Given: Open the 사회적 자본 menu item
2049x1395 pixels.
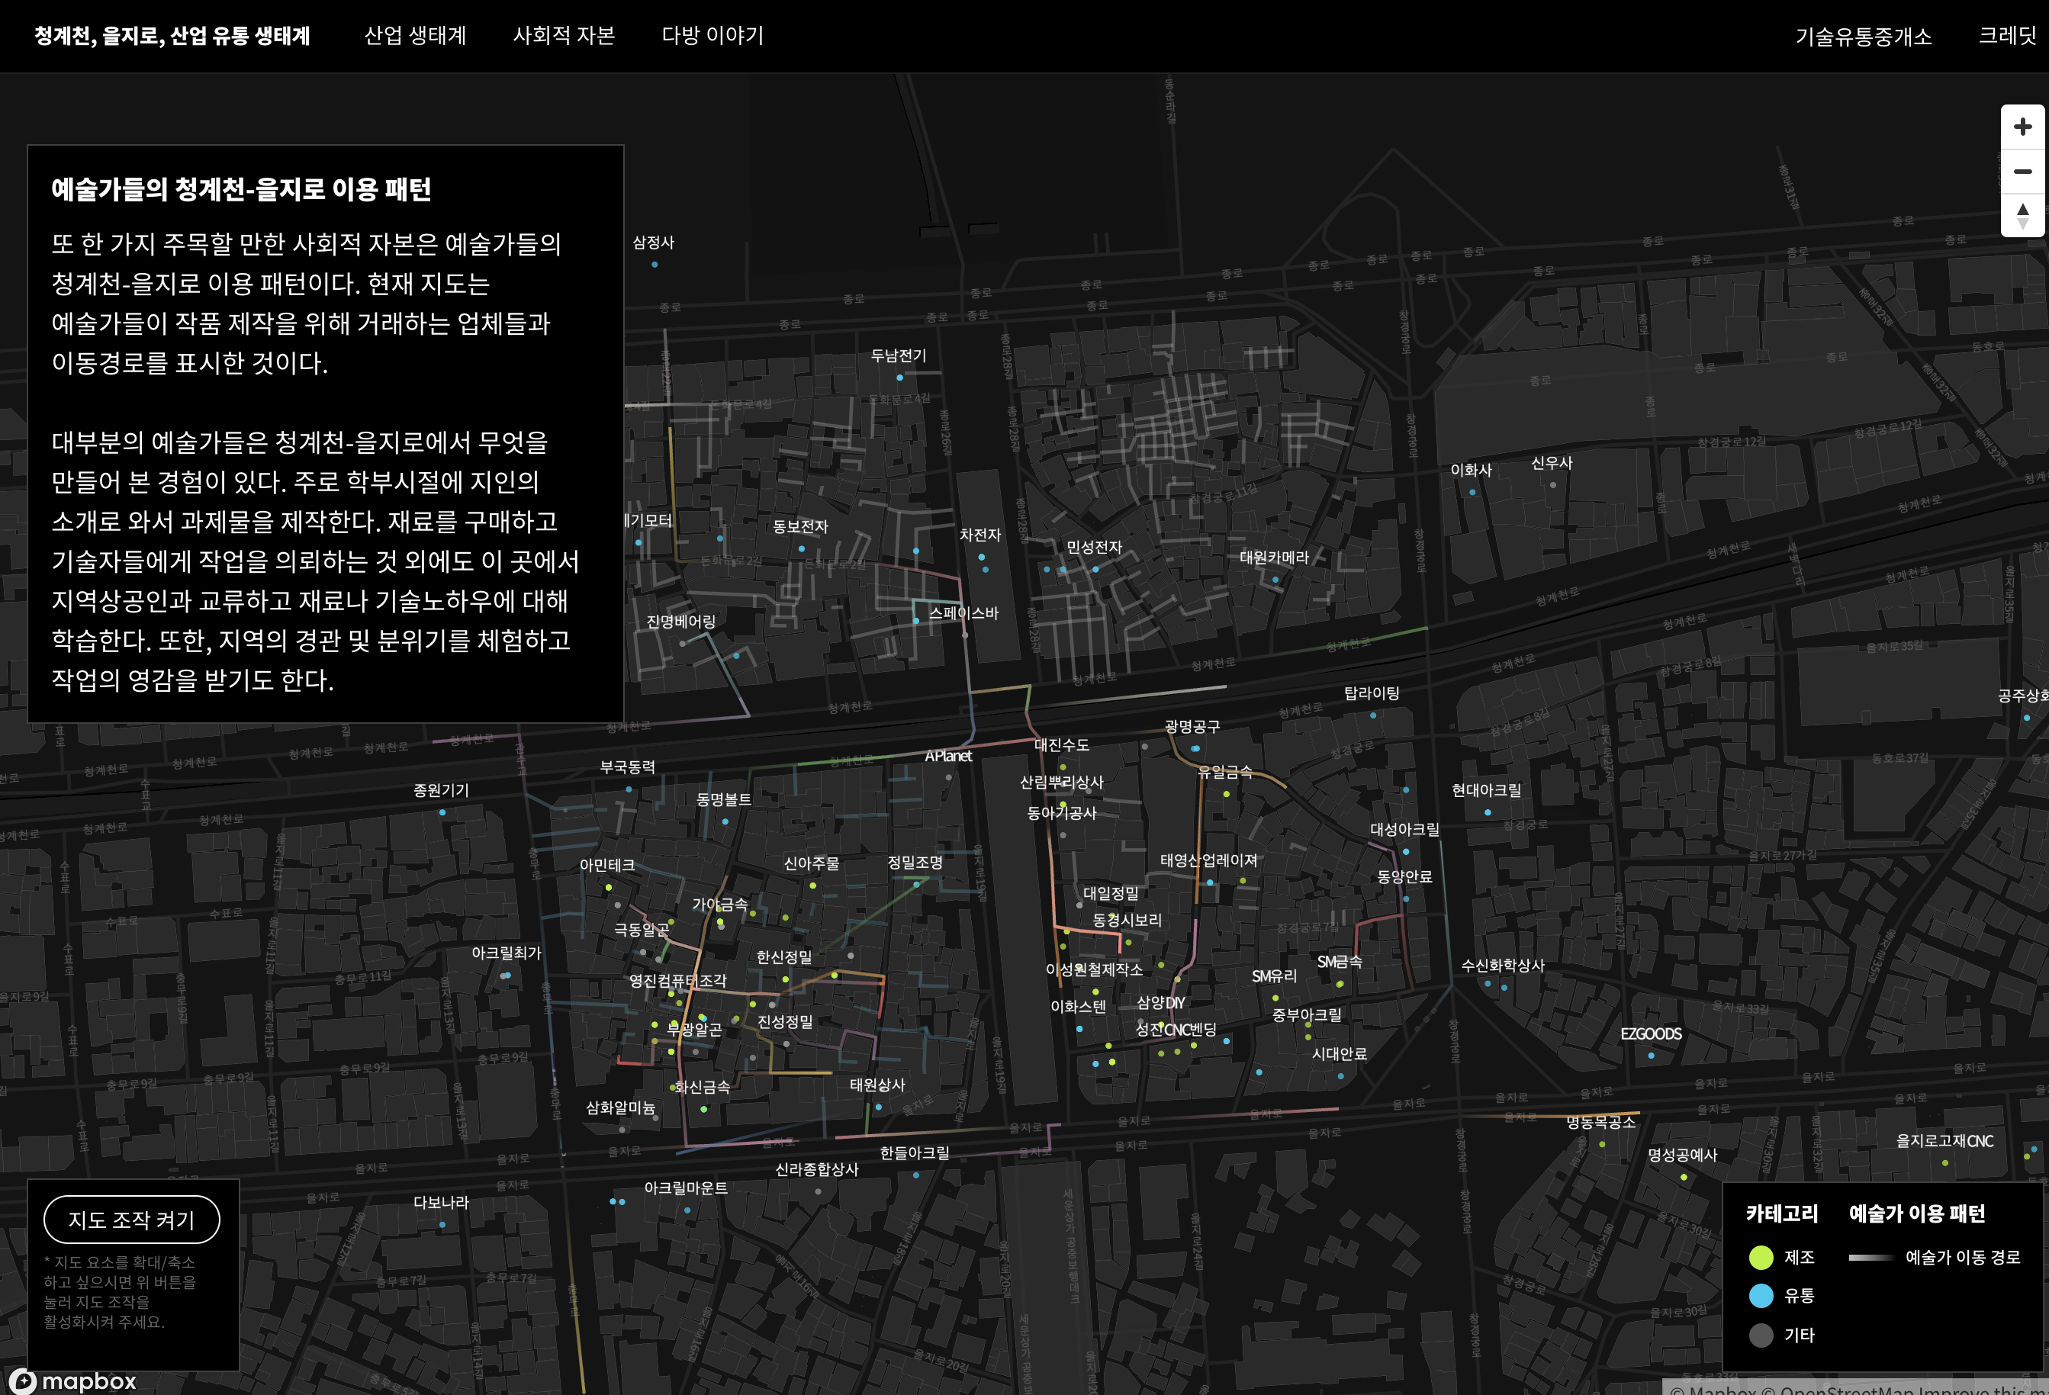Looking at the screenshot, I should 565,36.
